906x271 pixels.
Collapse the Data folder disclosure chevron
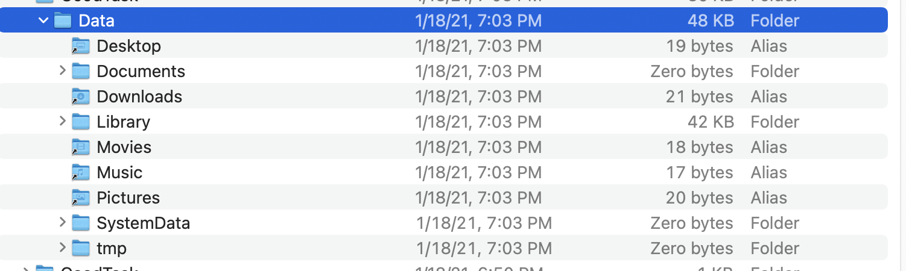coord(43,20)
